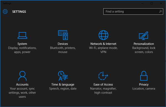The width and height of the screenshot is (166, 107).
Task: Click 'Narrator, magnifier, high contrast' description
Action: (103, 91)
